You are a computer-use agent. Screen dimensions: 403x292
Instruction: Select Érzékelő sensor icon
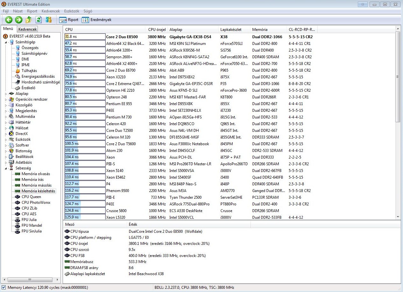[18, 88]
